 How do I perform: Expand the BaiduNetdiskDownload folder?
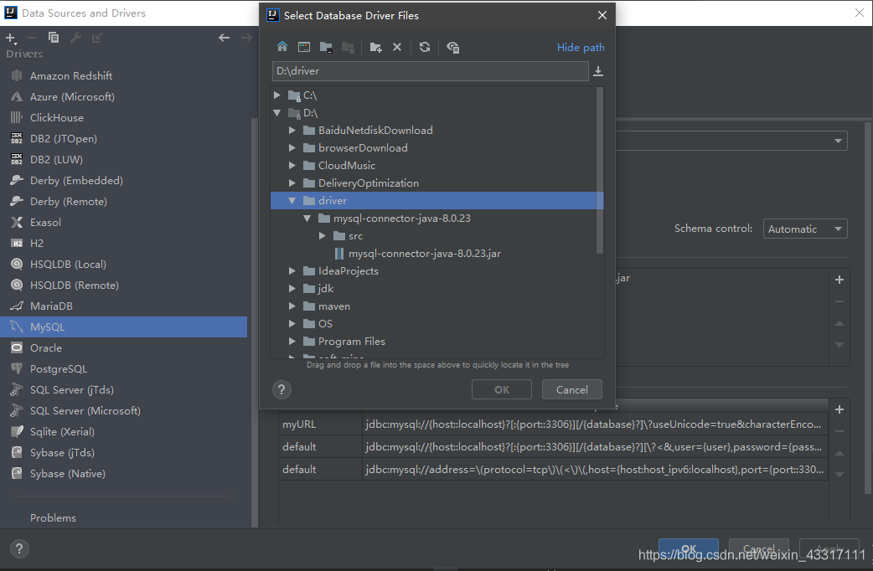pos(292,131)
